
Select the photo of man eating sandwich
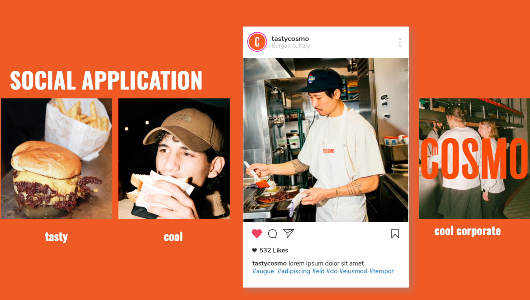174,158
